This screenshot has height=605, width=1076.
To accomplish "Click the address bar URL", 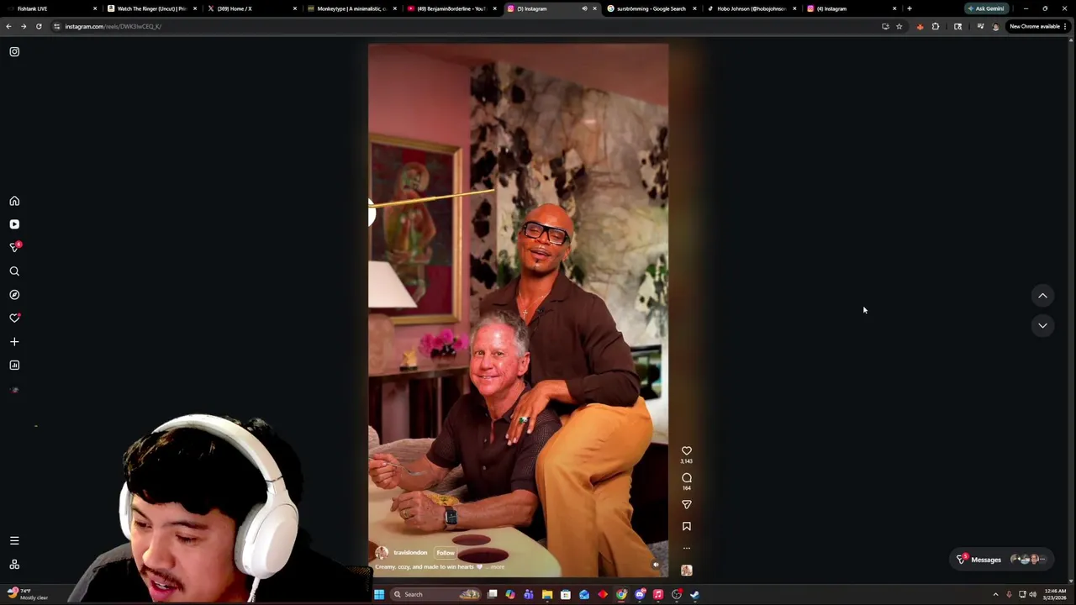I will 113,26.
